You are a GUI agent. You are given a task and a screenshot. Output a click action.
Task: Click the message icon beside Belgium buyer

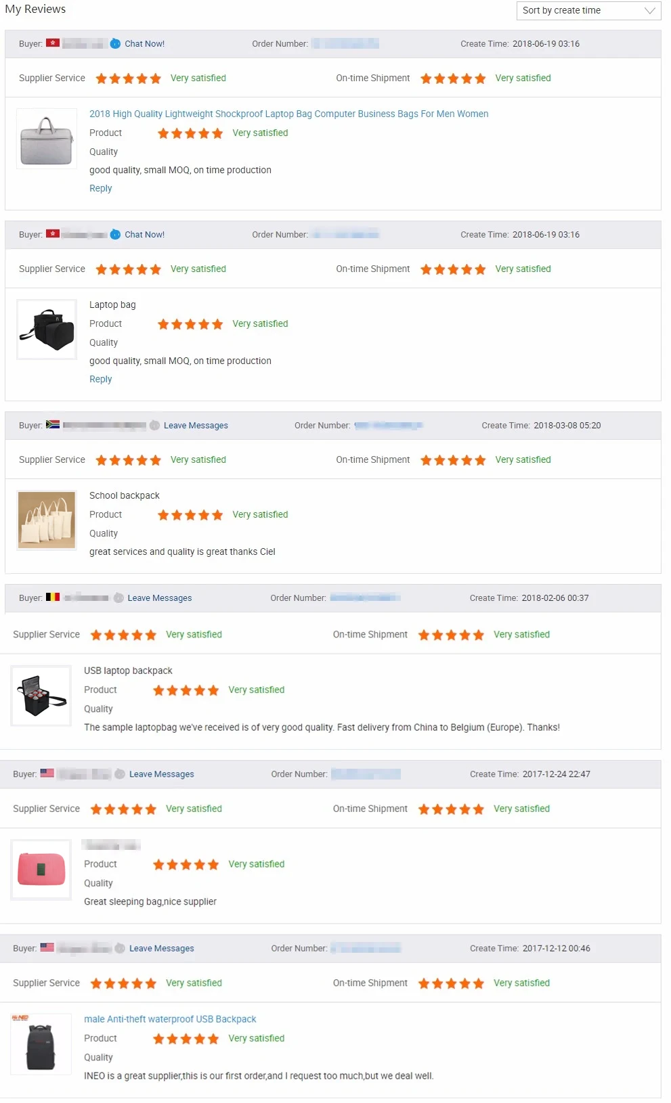[x=118, y=598]
